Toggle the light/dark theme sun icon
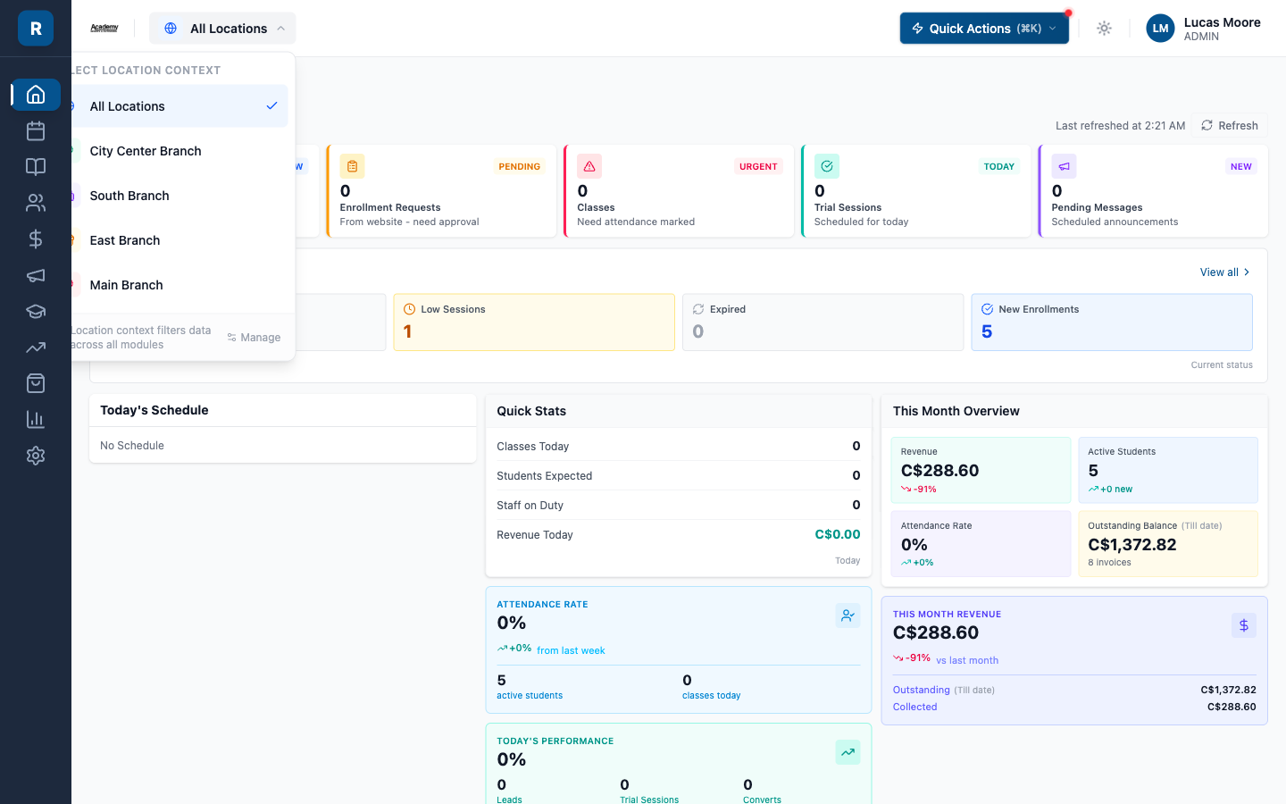Screen dimensions: 1286x804 [1104, 29]
